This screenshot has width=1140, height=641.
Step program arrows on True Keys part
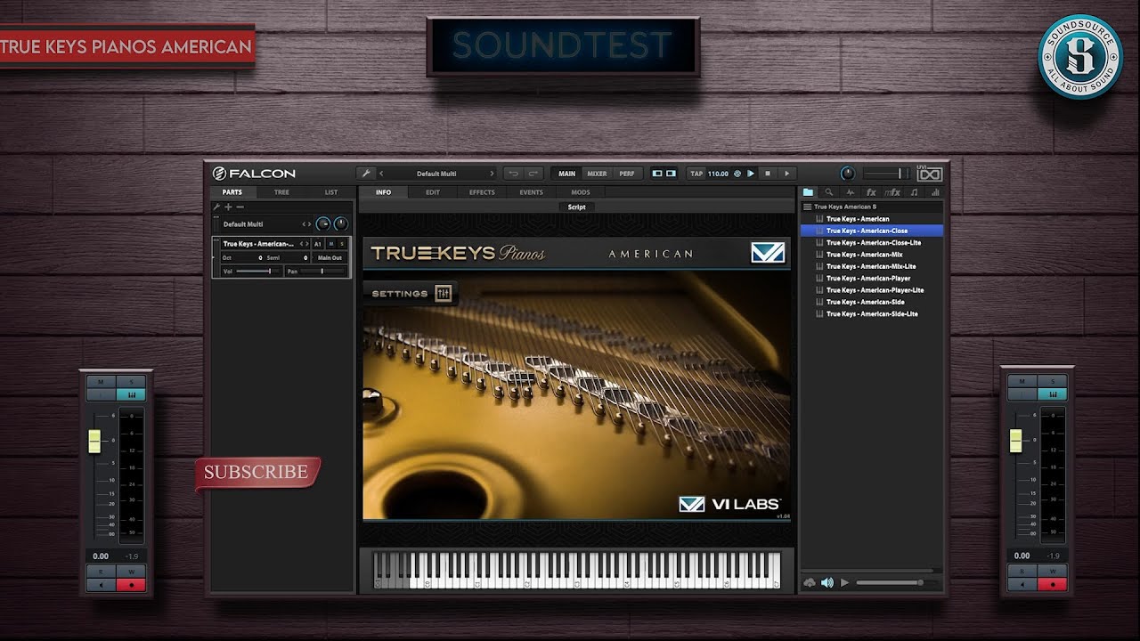[304, 244]
